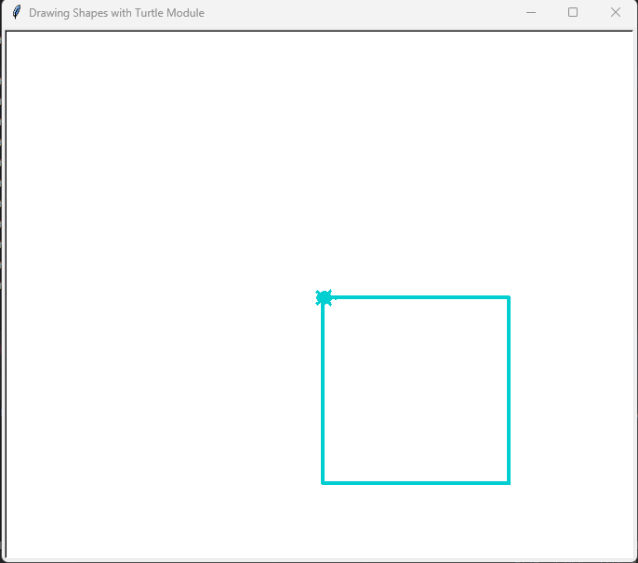Click the middle of the square's top edge
This screenshot has height=563, width=638.
tap(416, 297)
